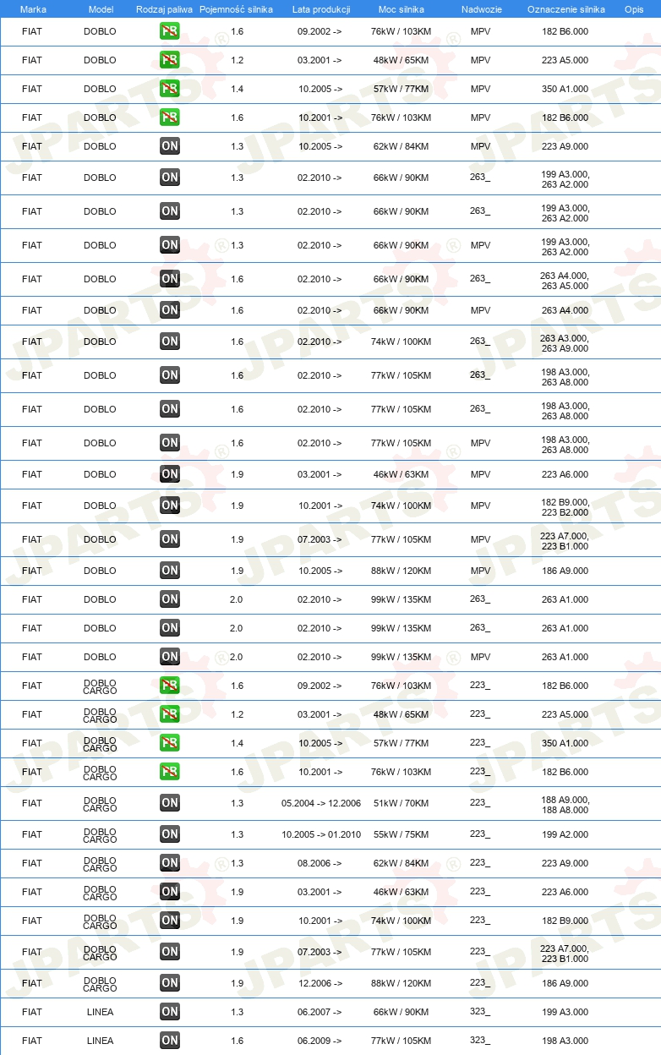Screen dimensions: 661x1055
Task: Click the 10.2005 -> 01.2010 production years cell
Action: coord(321,834)
